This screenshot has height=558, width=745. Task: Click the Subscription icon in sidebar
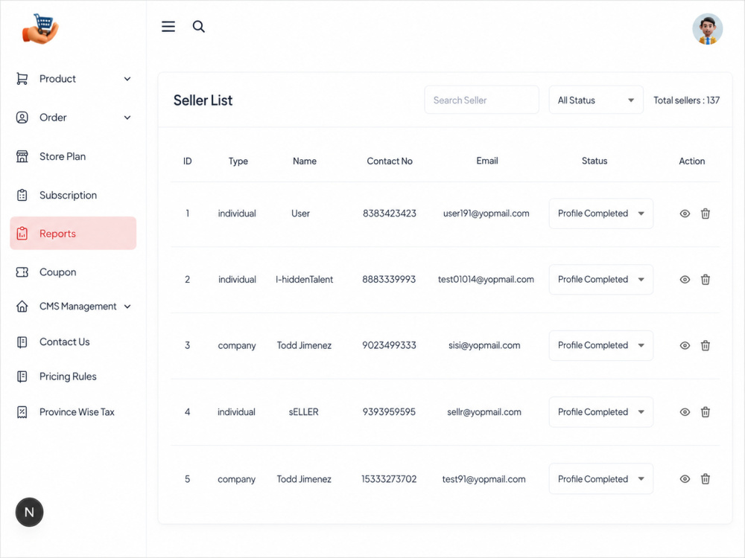(22, 195)
